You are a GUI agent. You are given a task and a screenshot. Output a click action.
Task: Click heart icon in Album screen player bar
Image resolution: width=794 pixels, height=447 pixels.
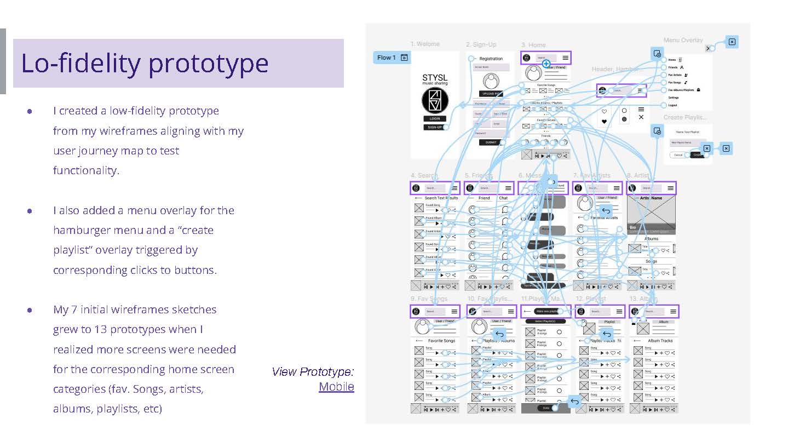click(667, 409)
